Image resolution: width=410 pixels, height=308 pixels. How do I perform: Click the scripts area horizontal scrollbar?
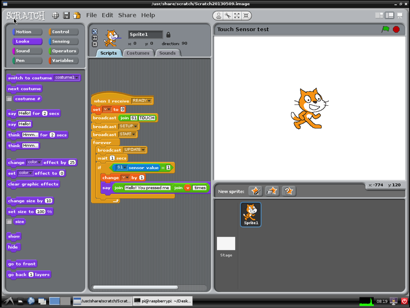pyautogui.click(x=135, y=287)
